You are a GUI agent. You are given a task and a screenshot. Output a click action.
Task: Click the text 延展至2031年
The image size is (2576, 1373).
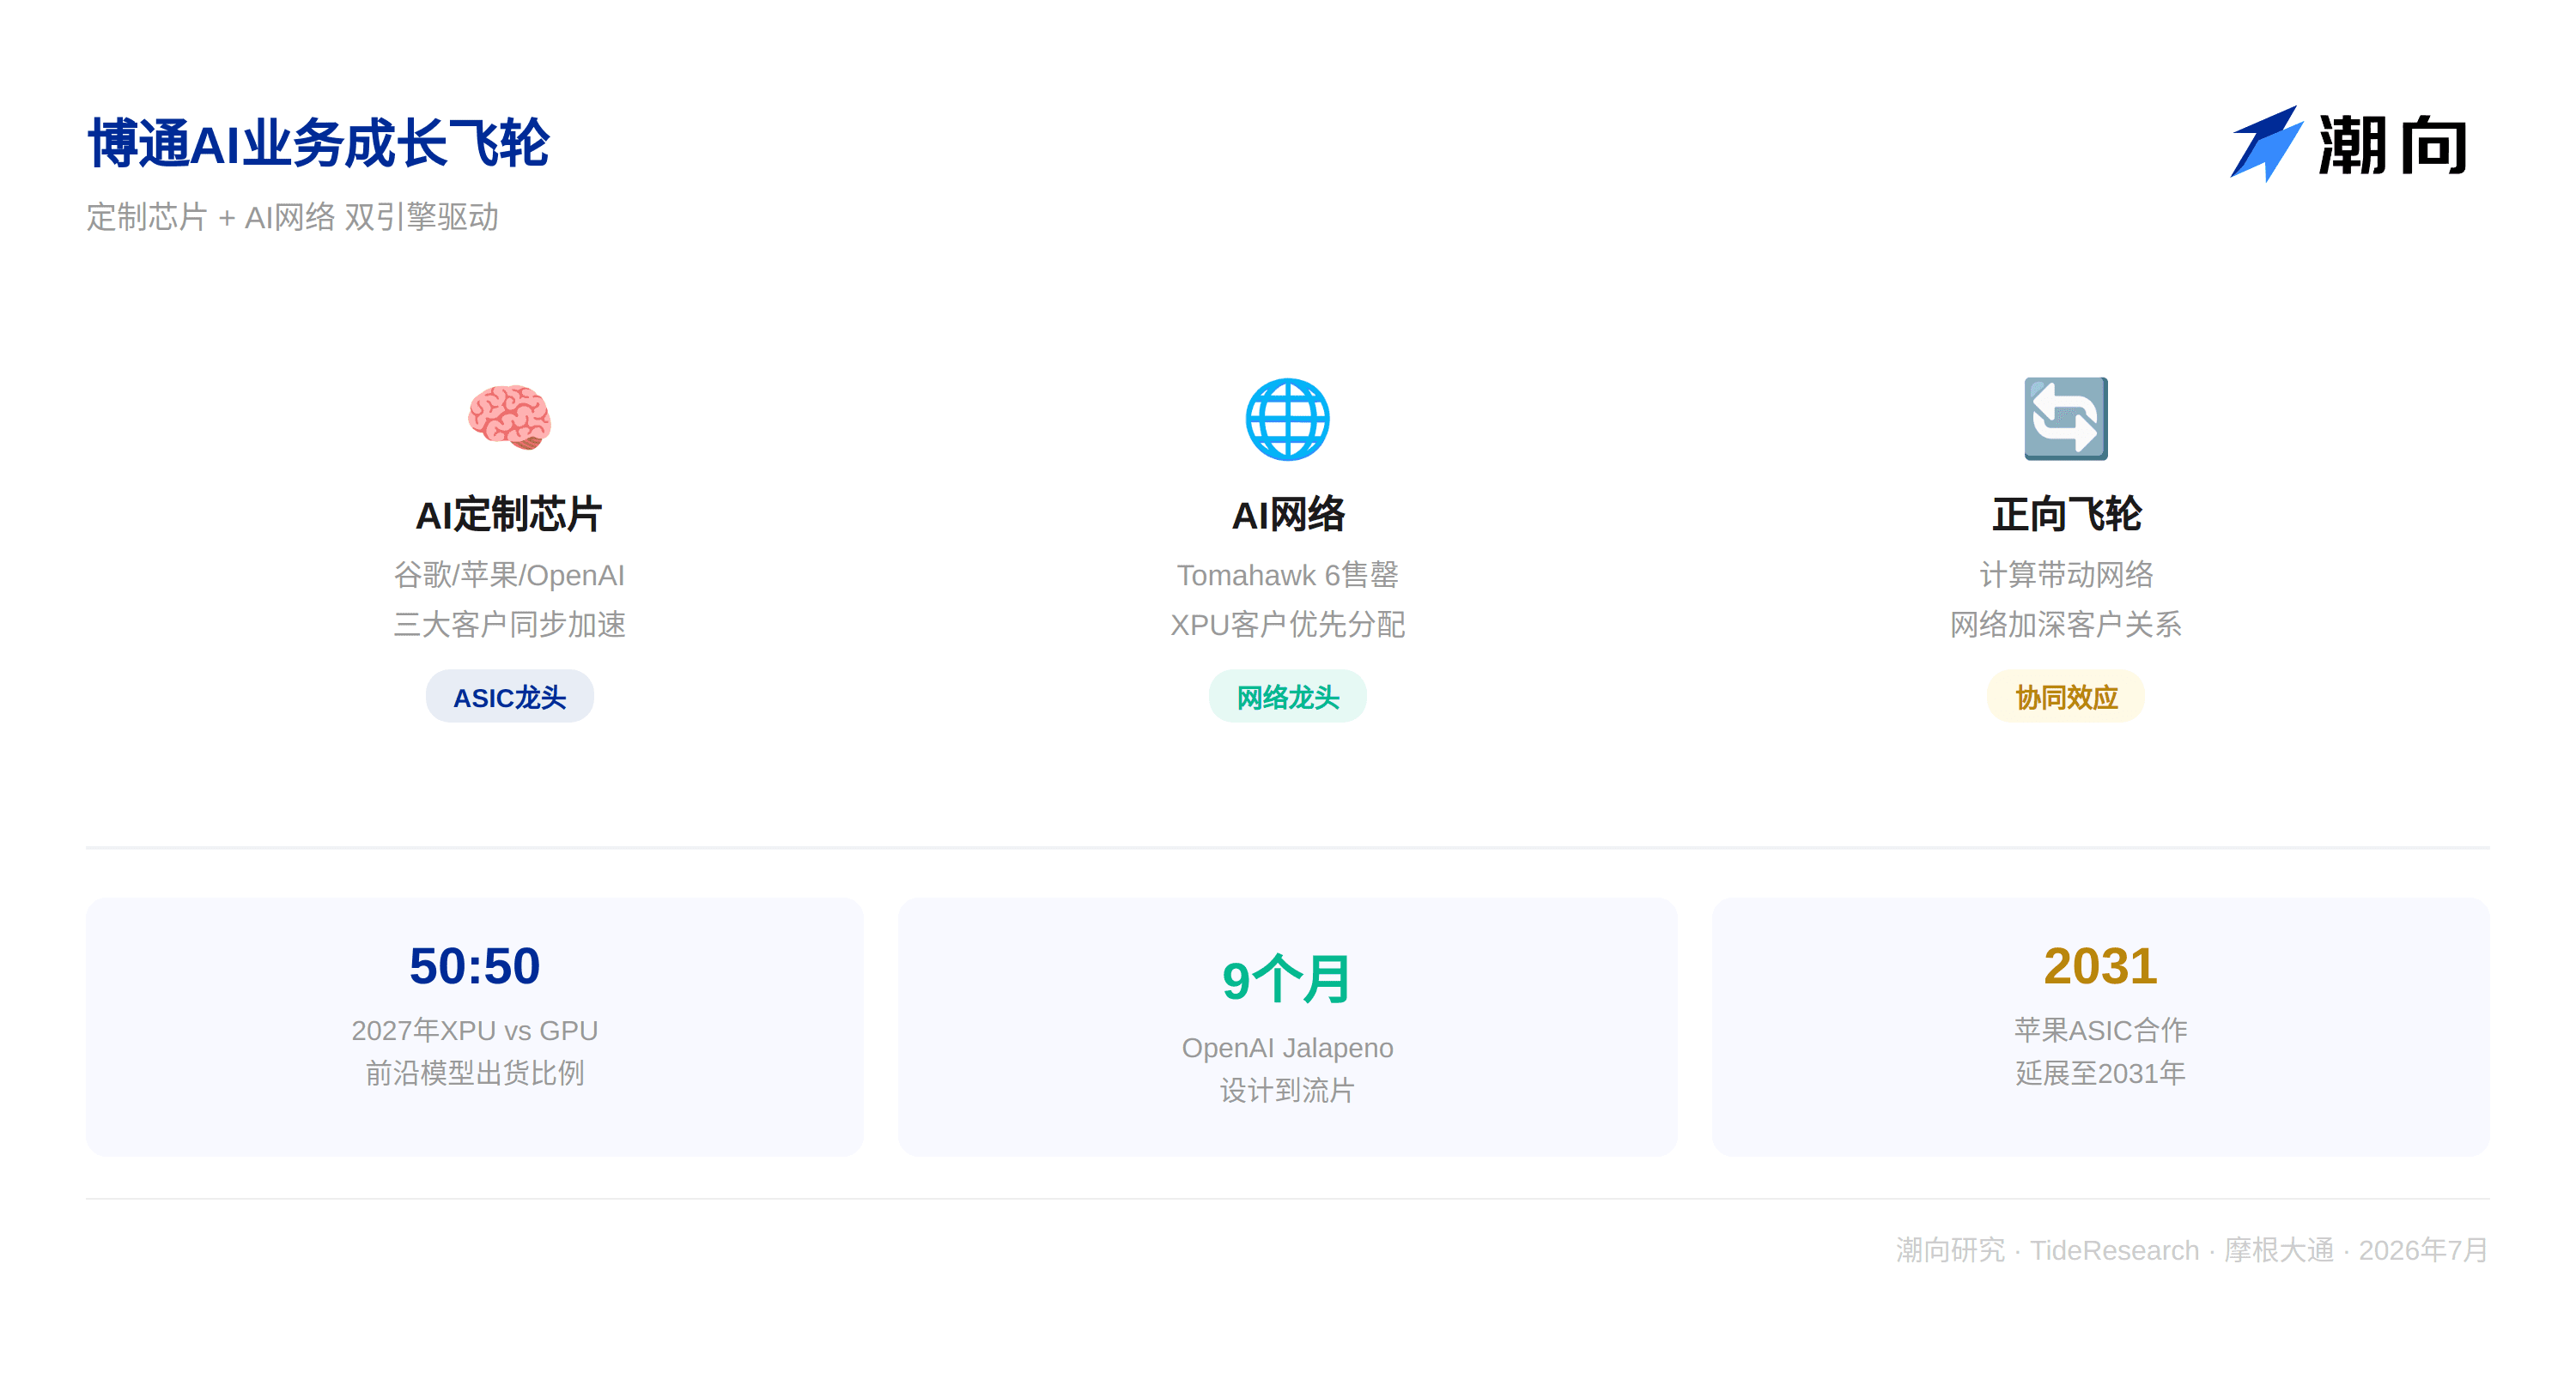click(2100, 1074)
